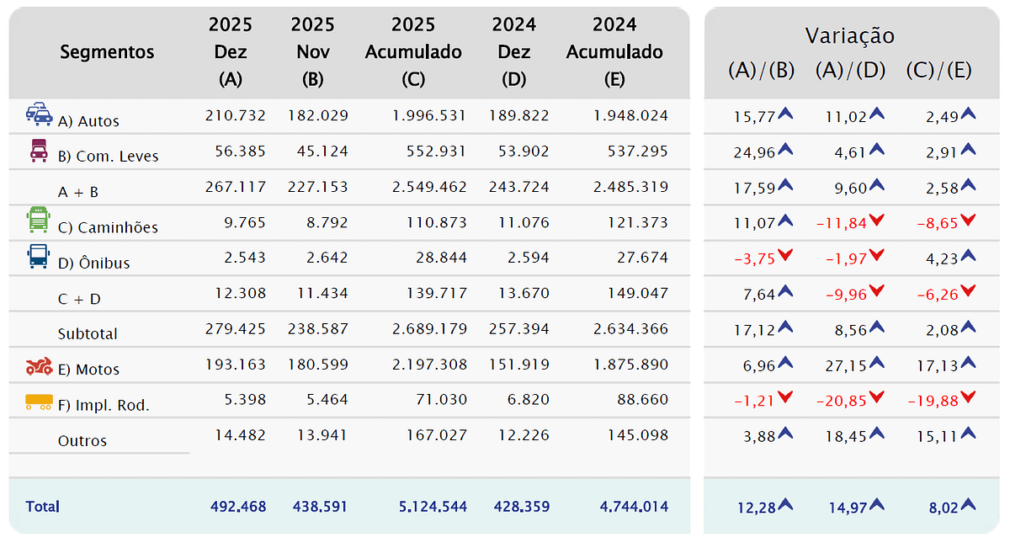This screenshot has height=548, width=1010.
Task: Select the 2025 Dez (A) column header
Action: coord(231,52)
